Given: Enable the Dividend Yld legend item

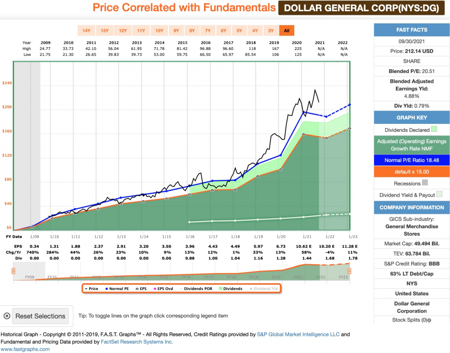Looking at the screenshot, I should click(x=264, y=289).
